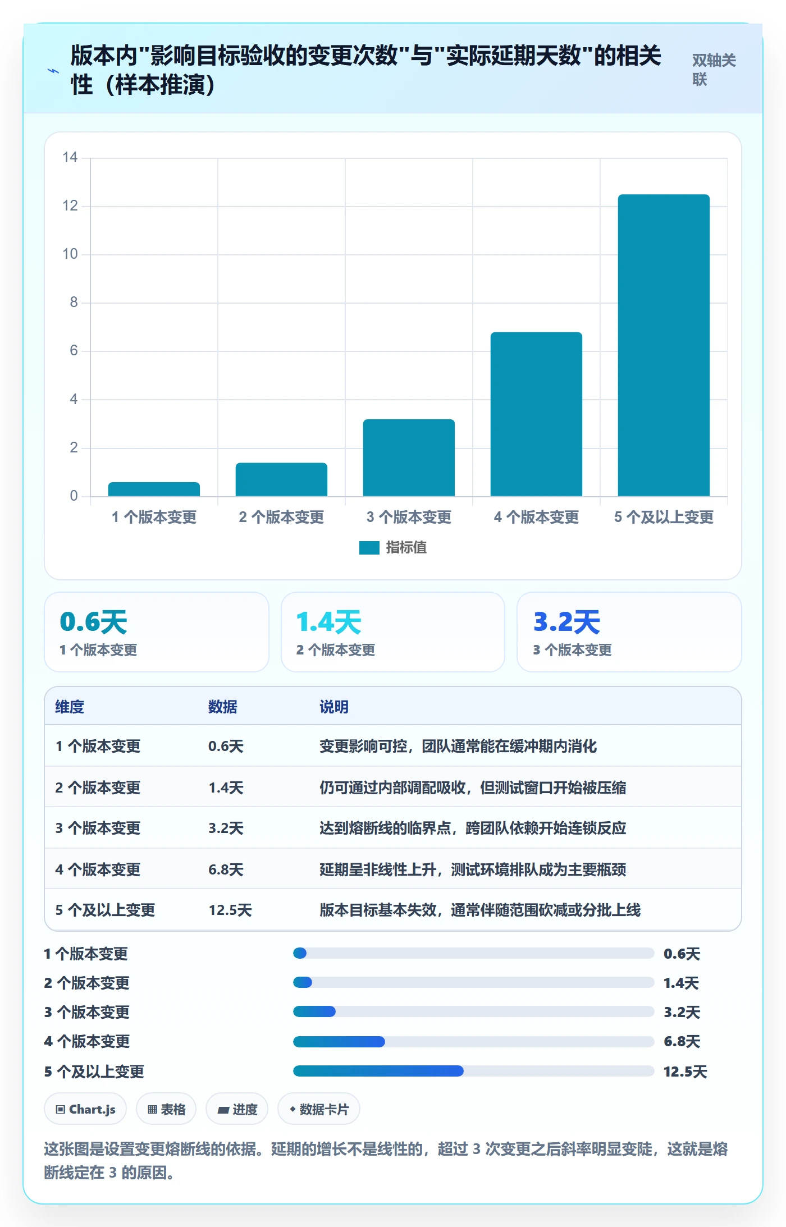This screenshot has width=786, height=1227.
Task: Click the y-axis tick label 14
Action: click(x=70, y=157)
